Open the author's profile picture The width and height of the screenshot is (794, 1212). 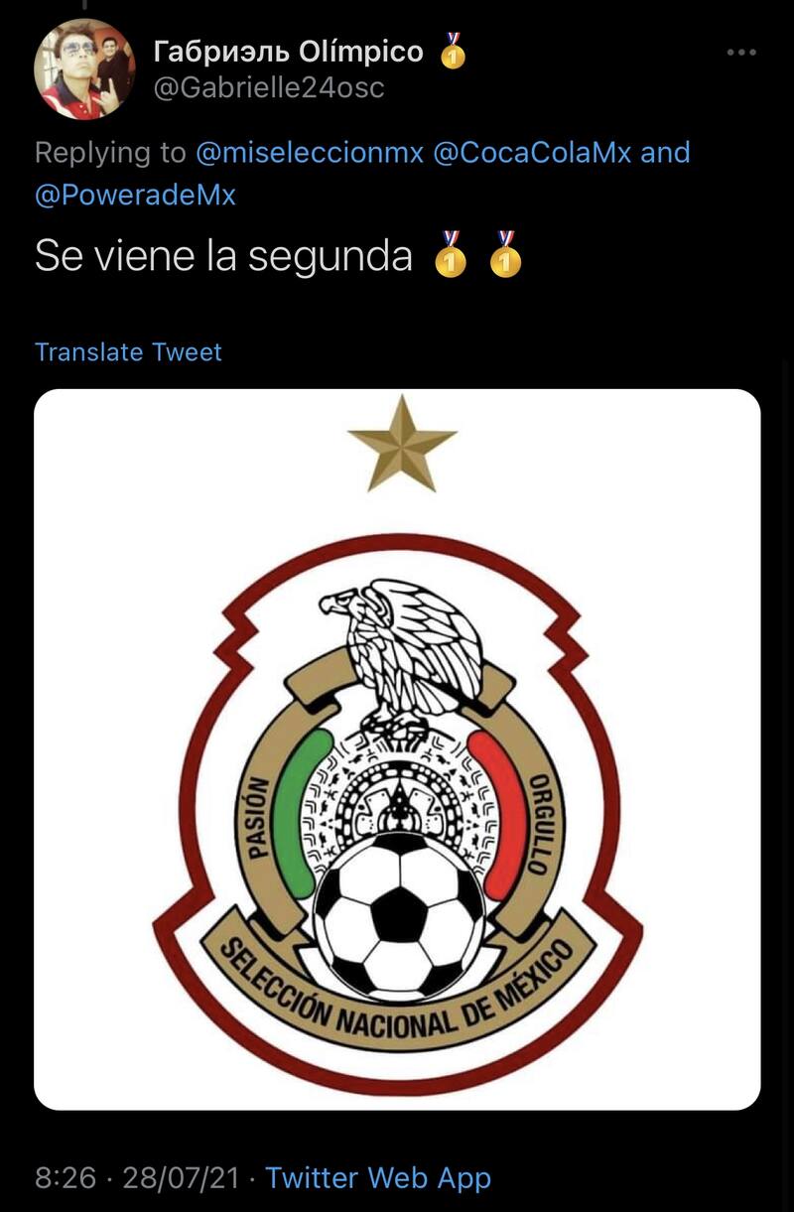tap(83, 69)
